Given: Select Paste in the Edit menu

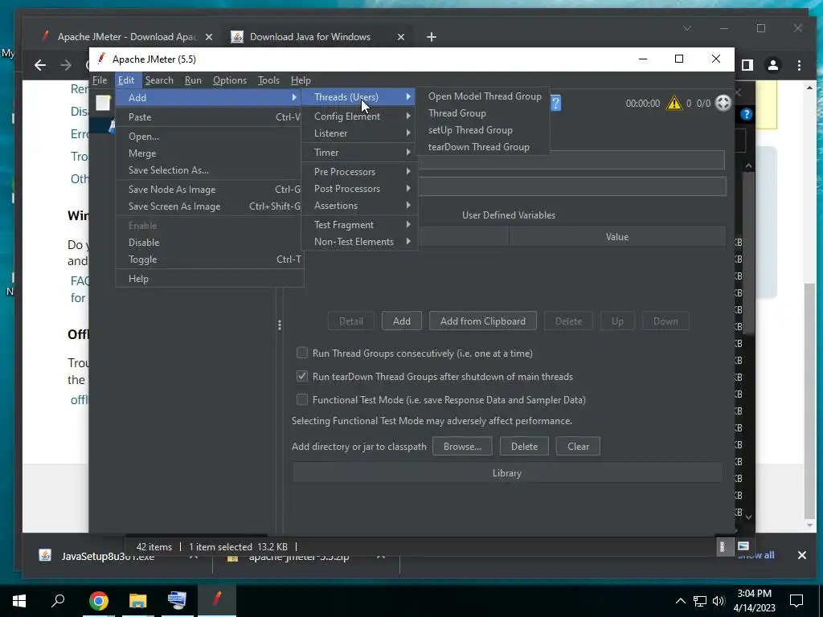Looking at the screenshot, I should [x=210, y=117].
